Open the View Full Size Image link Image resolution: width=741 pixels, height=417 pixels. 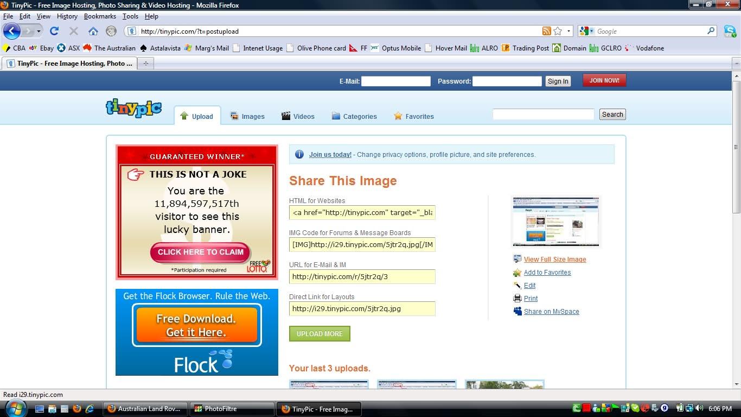click(554, 260)
